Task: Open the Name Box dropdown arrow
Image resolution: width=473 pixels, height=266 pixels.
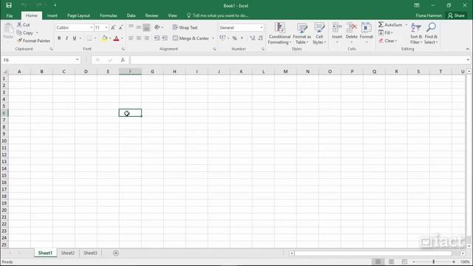Action: [77, 60]
